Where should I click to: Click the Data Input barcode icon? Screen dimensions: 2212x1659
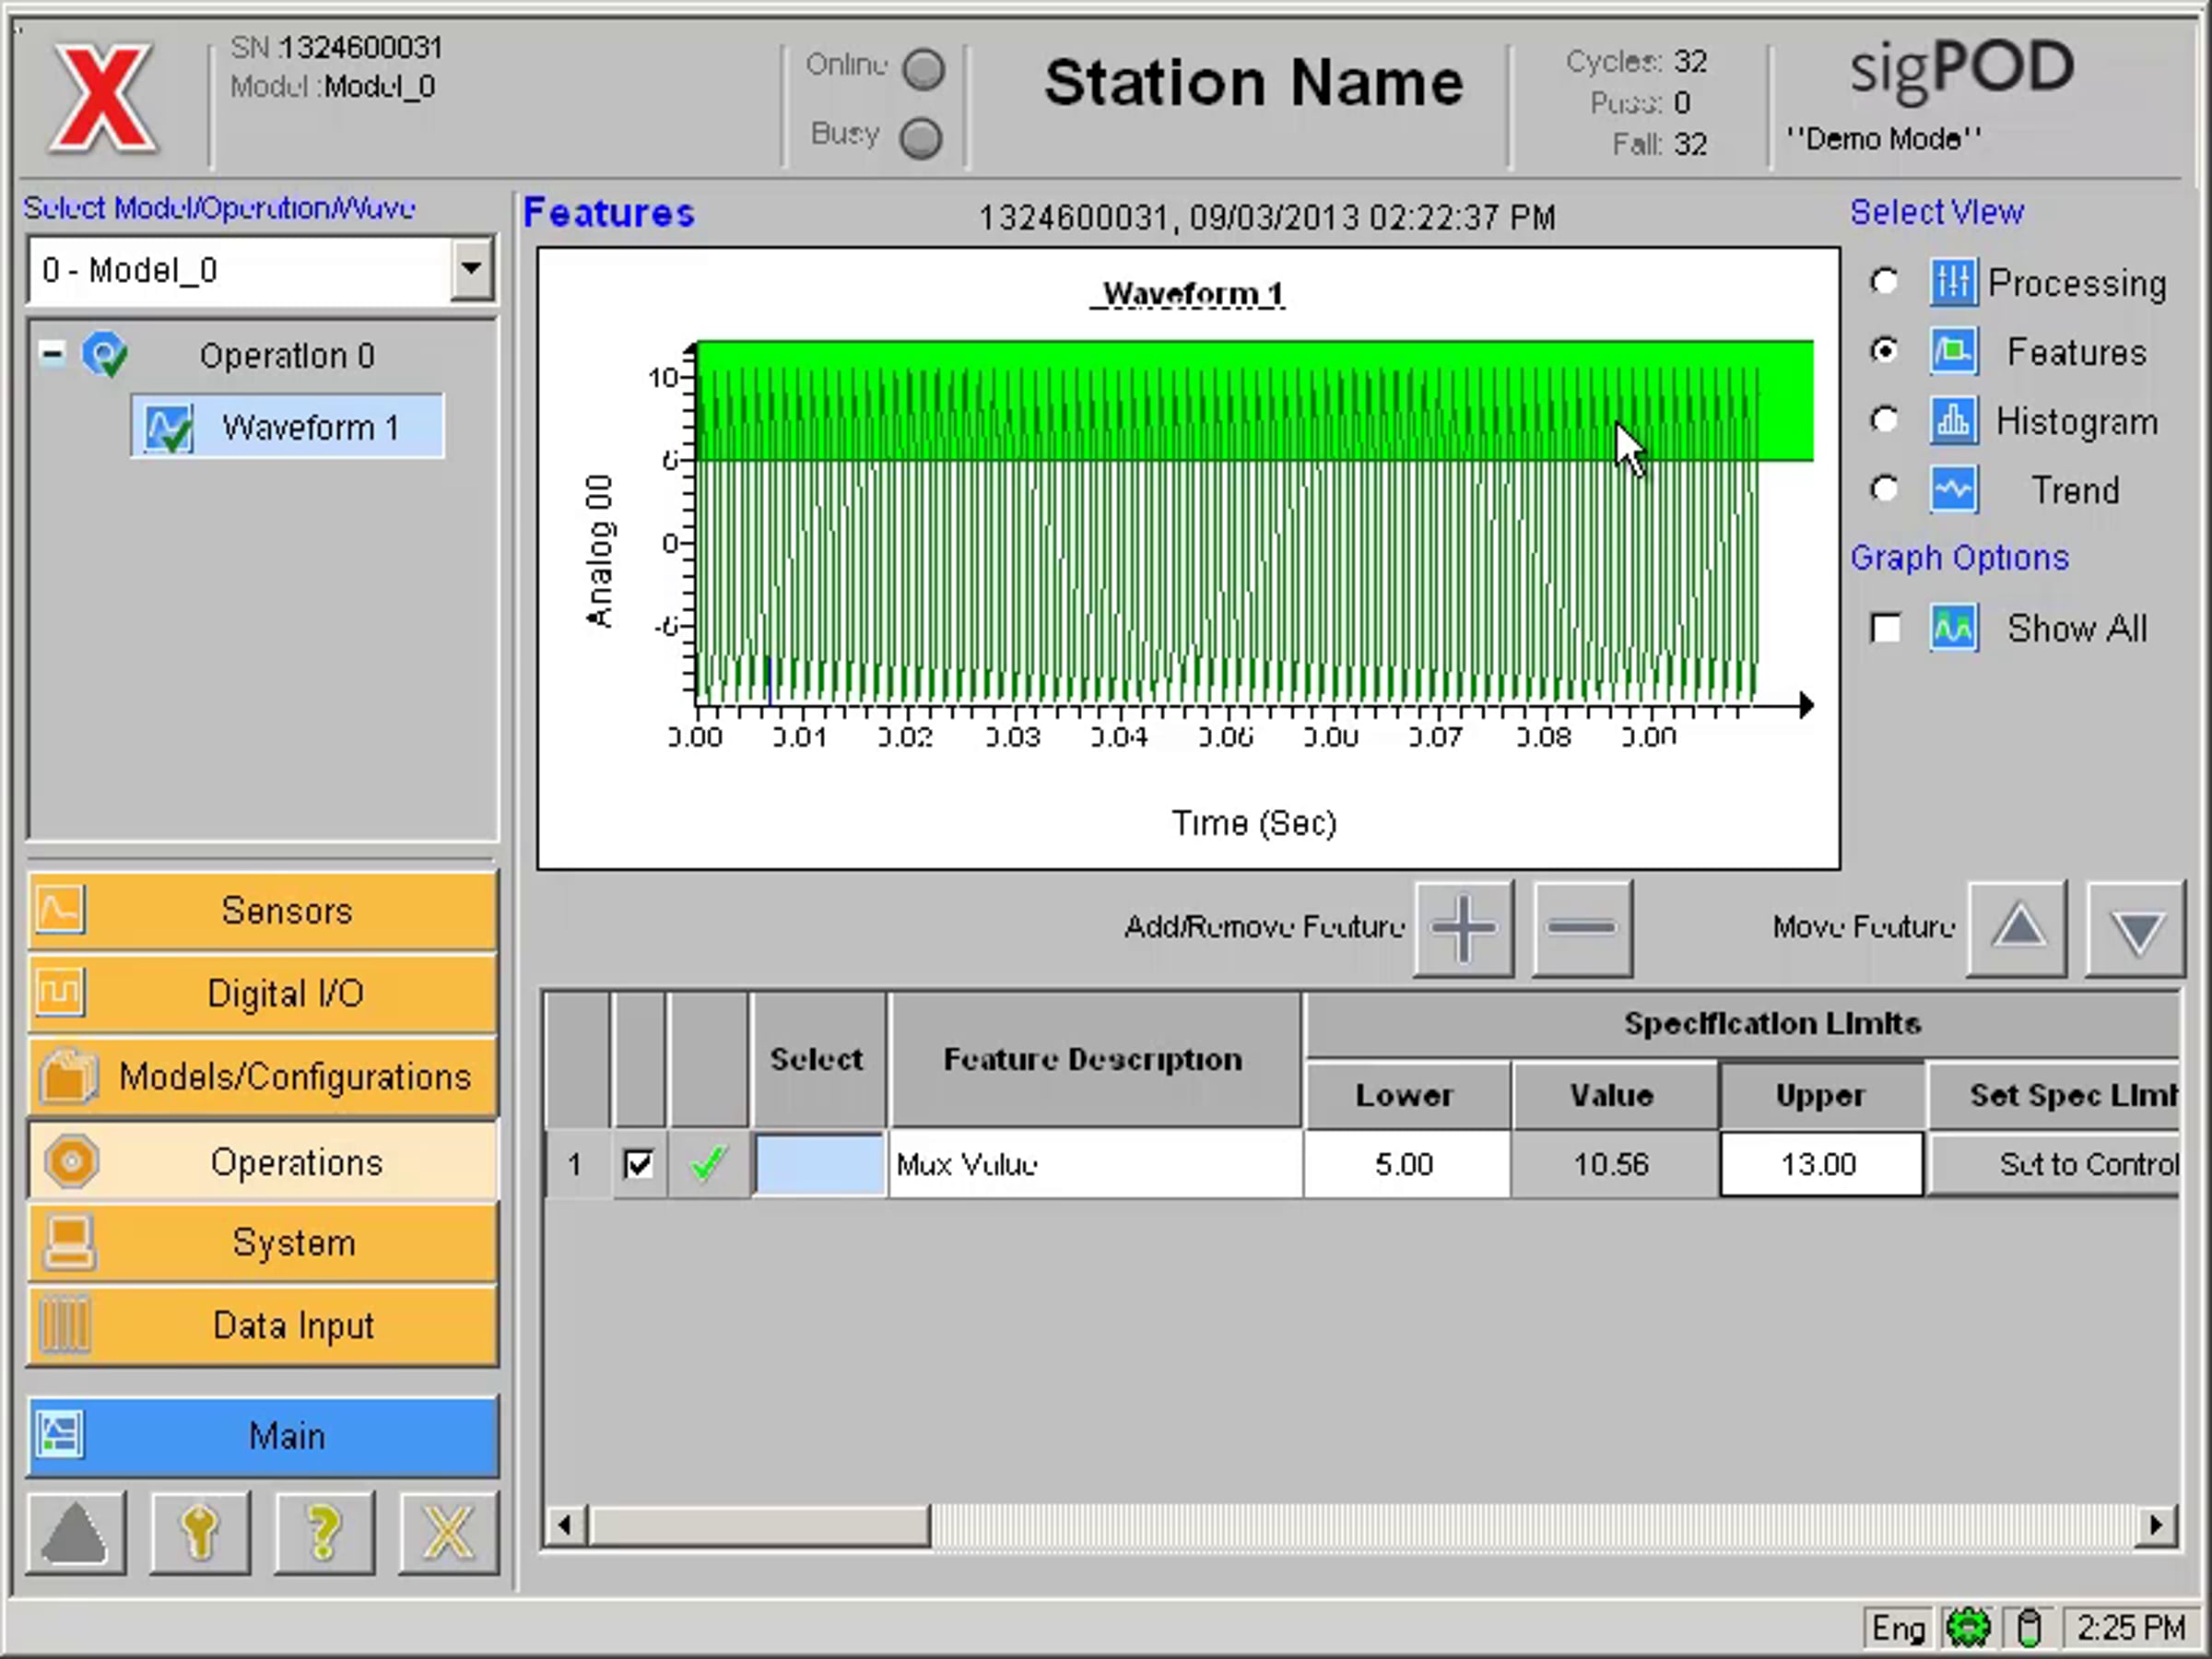[64, 1324]
